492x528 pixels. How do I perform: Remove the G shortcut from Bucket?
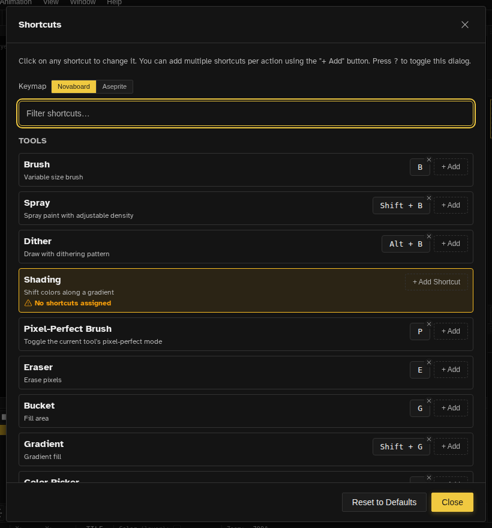(428, 401)
